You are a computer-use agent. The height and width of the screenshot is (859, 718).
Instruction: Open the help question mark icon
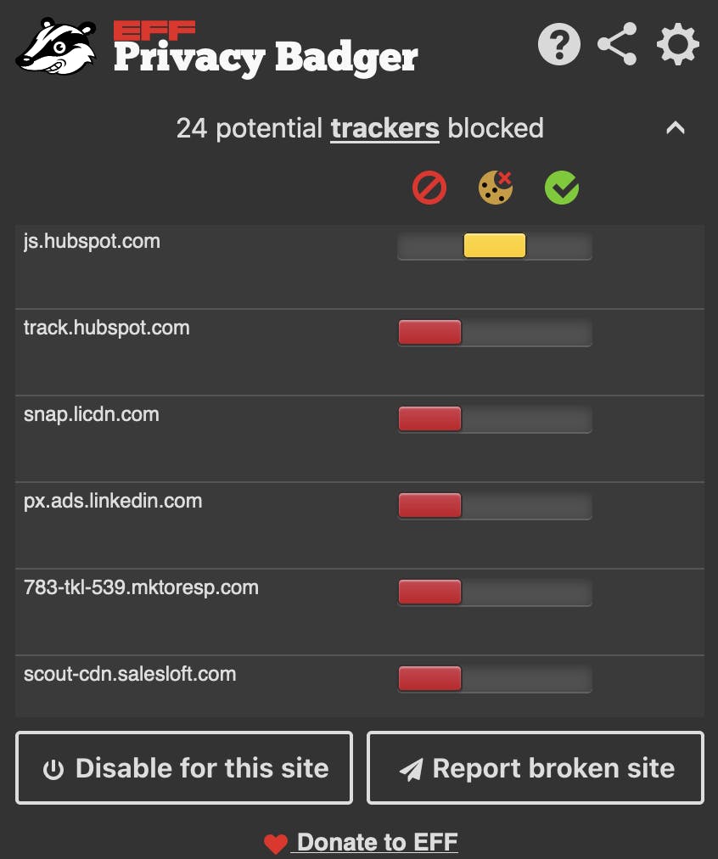pyautogui.click(x=559, y=44)
